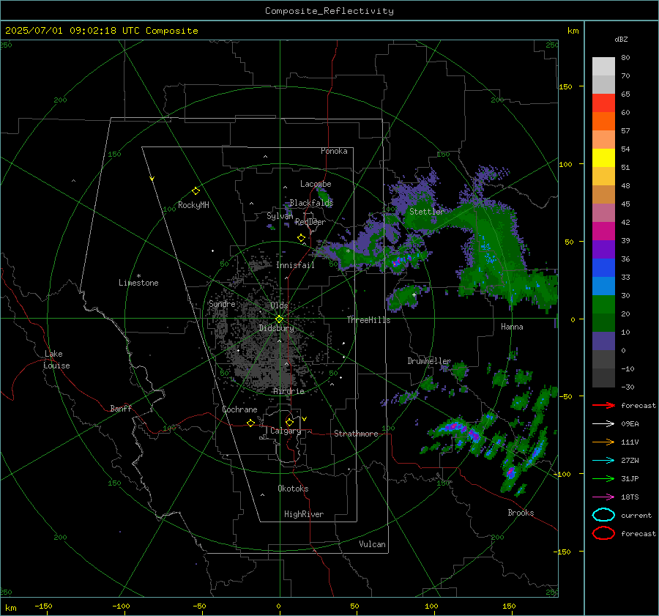Click the red forecast arrow legend icon

point(603,405)
